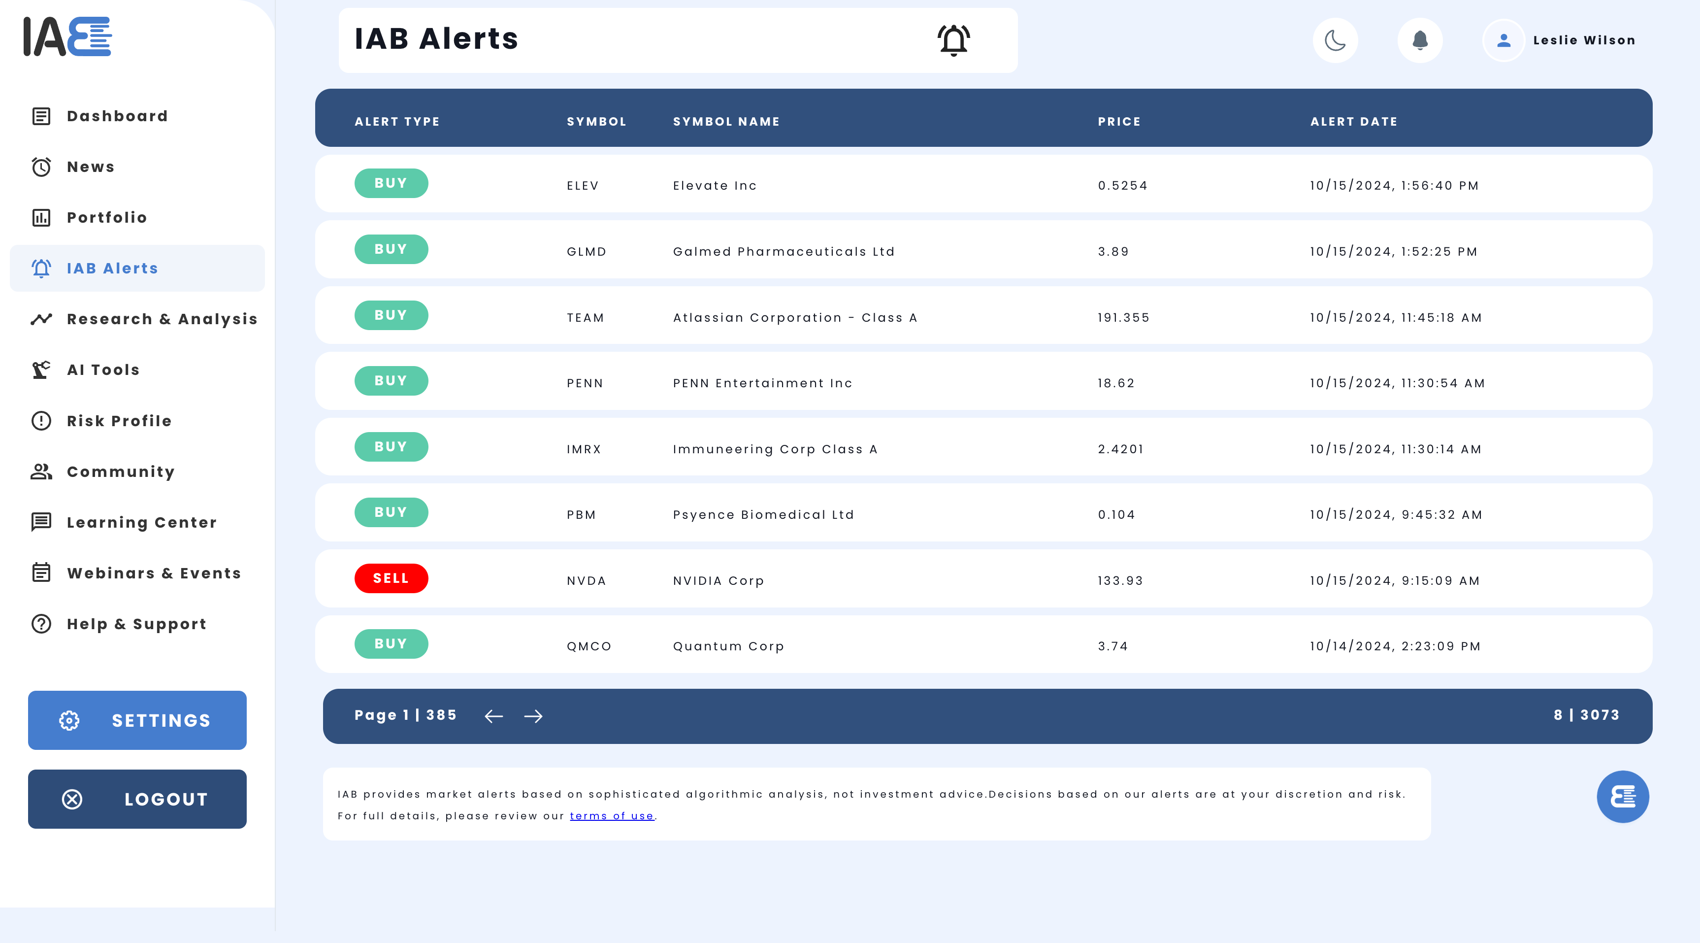Screen dimensions: 1700x943
Task: Click the SETTINGS button
Action: click(137, 720)
